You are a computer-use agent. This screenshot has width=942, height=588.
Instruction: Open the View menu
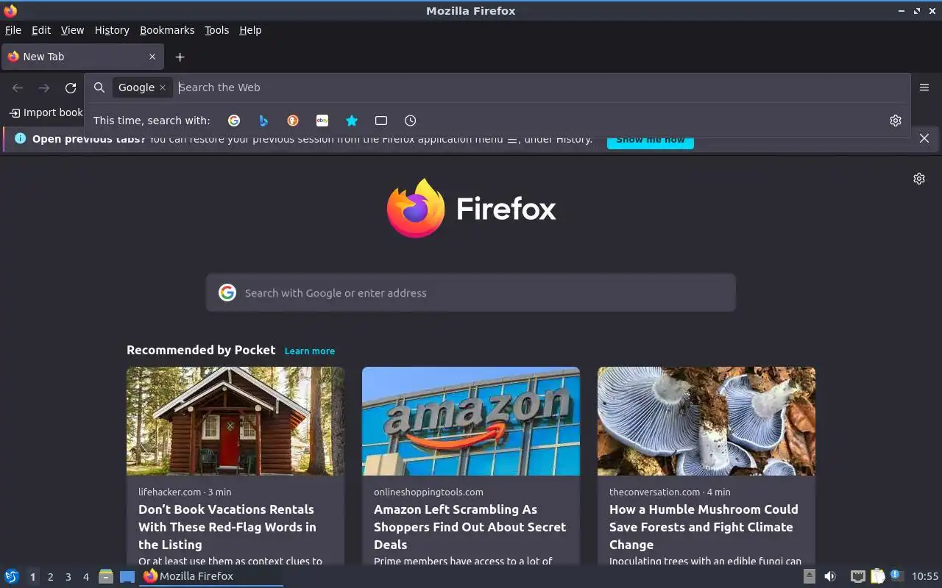(72, 30)
